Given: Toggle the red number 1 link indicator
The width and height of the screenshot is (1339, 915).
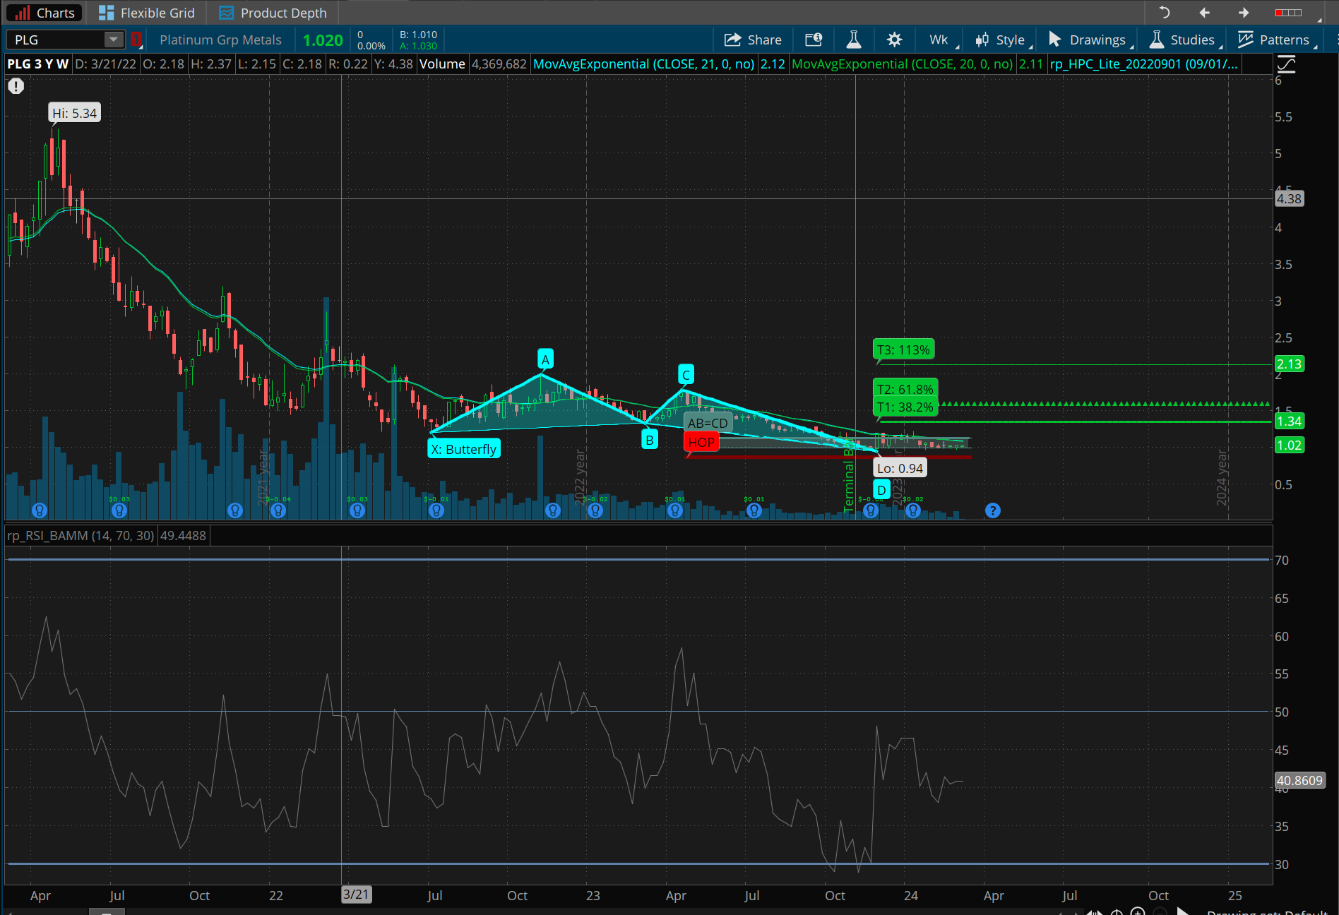Looking at the screenshot, I should (136, 40).
